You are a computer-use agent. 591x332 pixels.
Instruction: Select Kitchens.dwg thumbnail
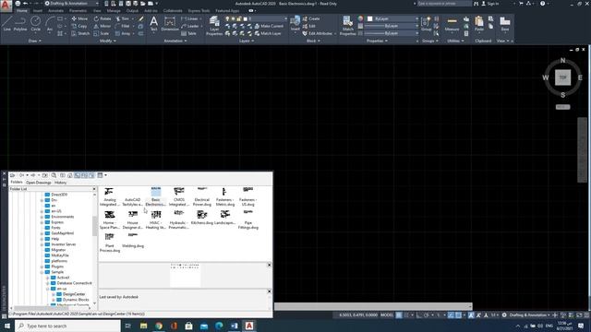coord(201,218)
